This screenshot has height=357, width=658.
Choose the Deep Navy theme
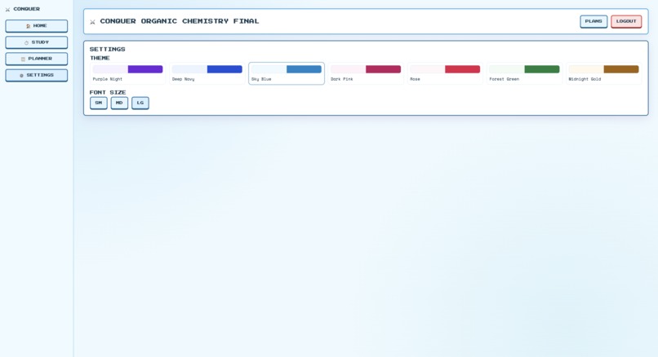coord(207,73)
